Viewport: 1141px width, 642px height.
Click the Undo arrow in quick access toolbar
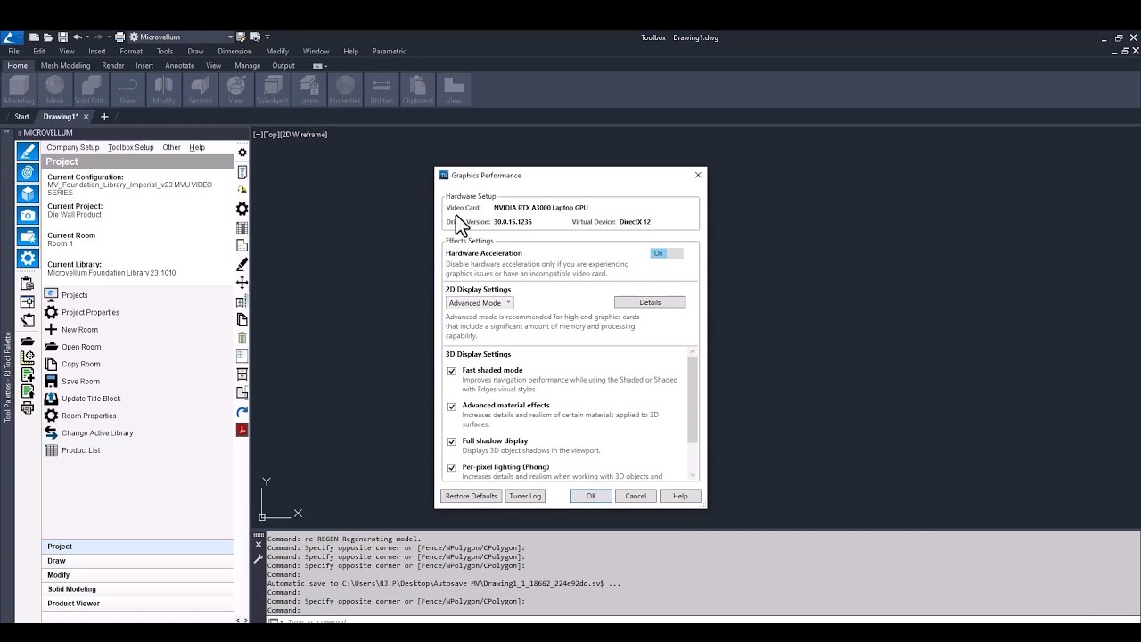77,37
